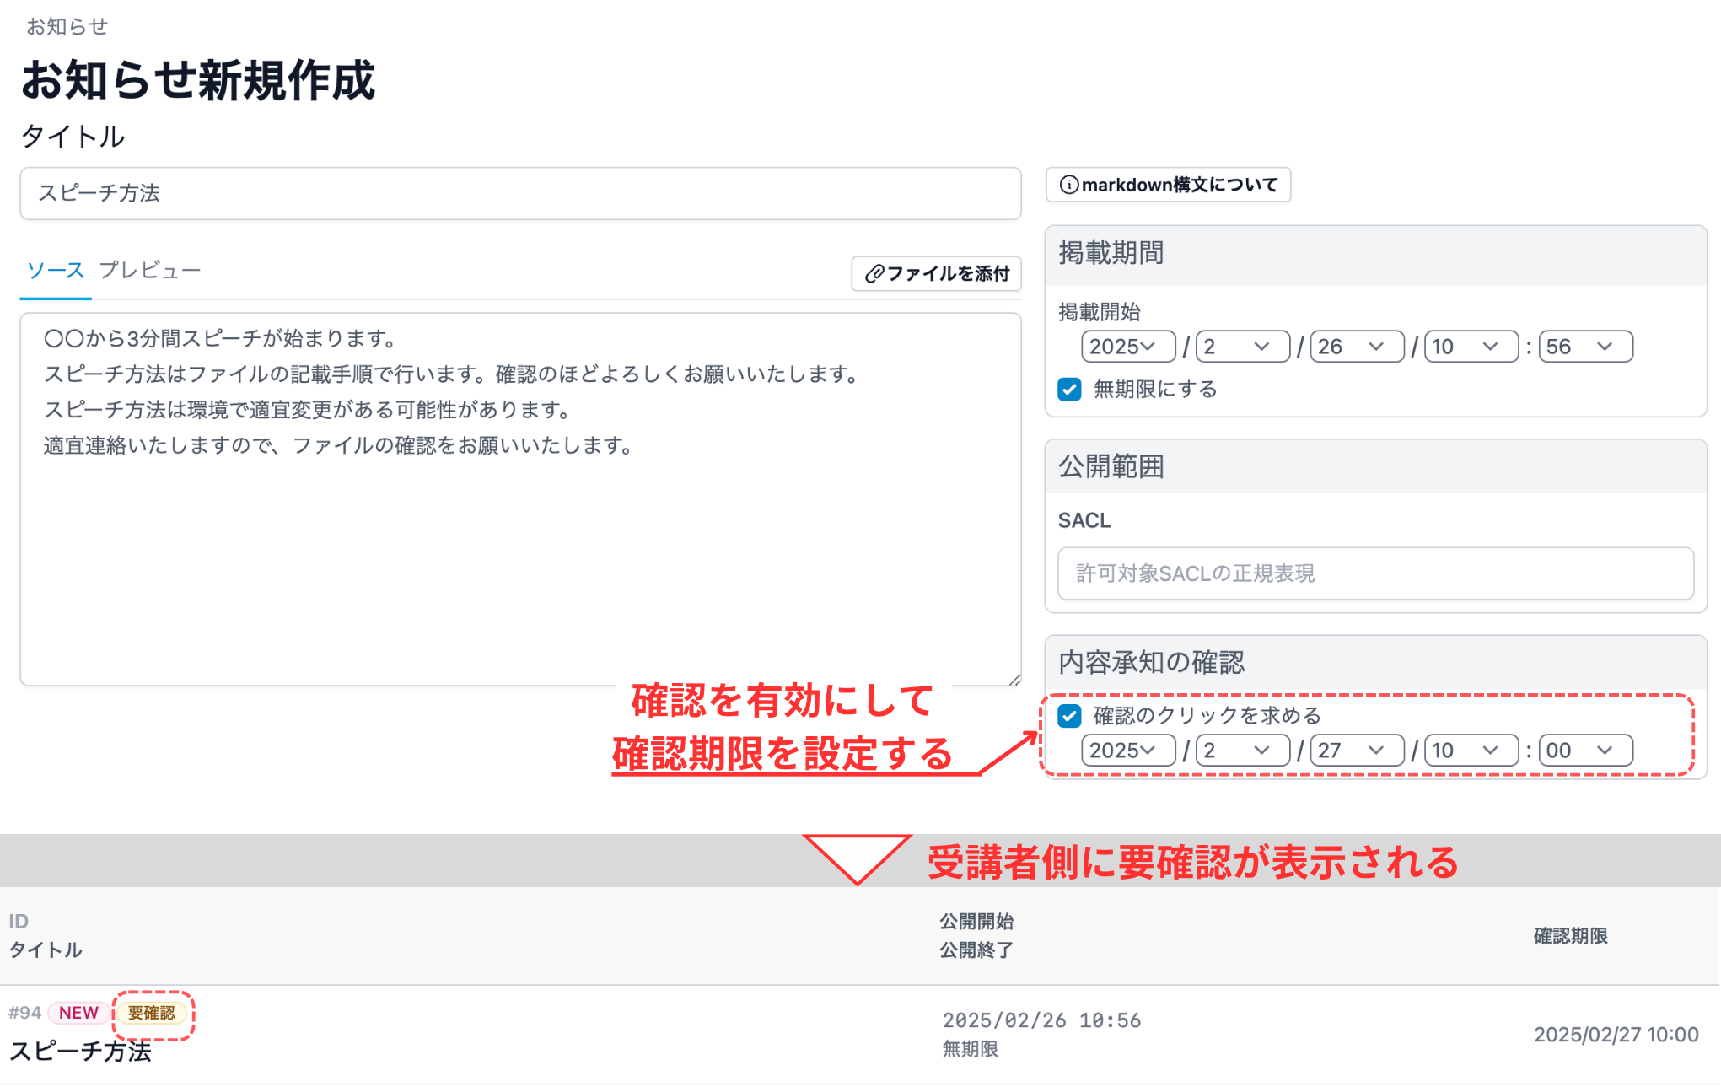This screenshot has width=1721, height=1087.
Task: Disable the 確認のクリックを求める checkbox
Action: pos(1068,715)
